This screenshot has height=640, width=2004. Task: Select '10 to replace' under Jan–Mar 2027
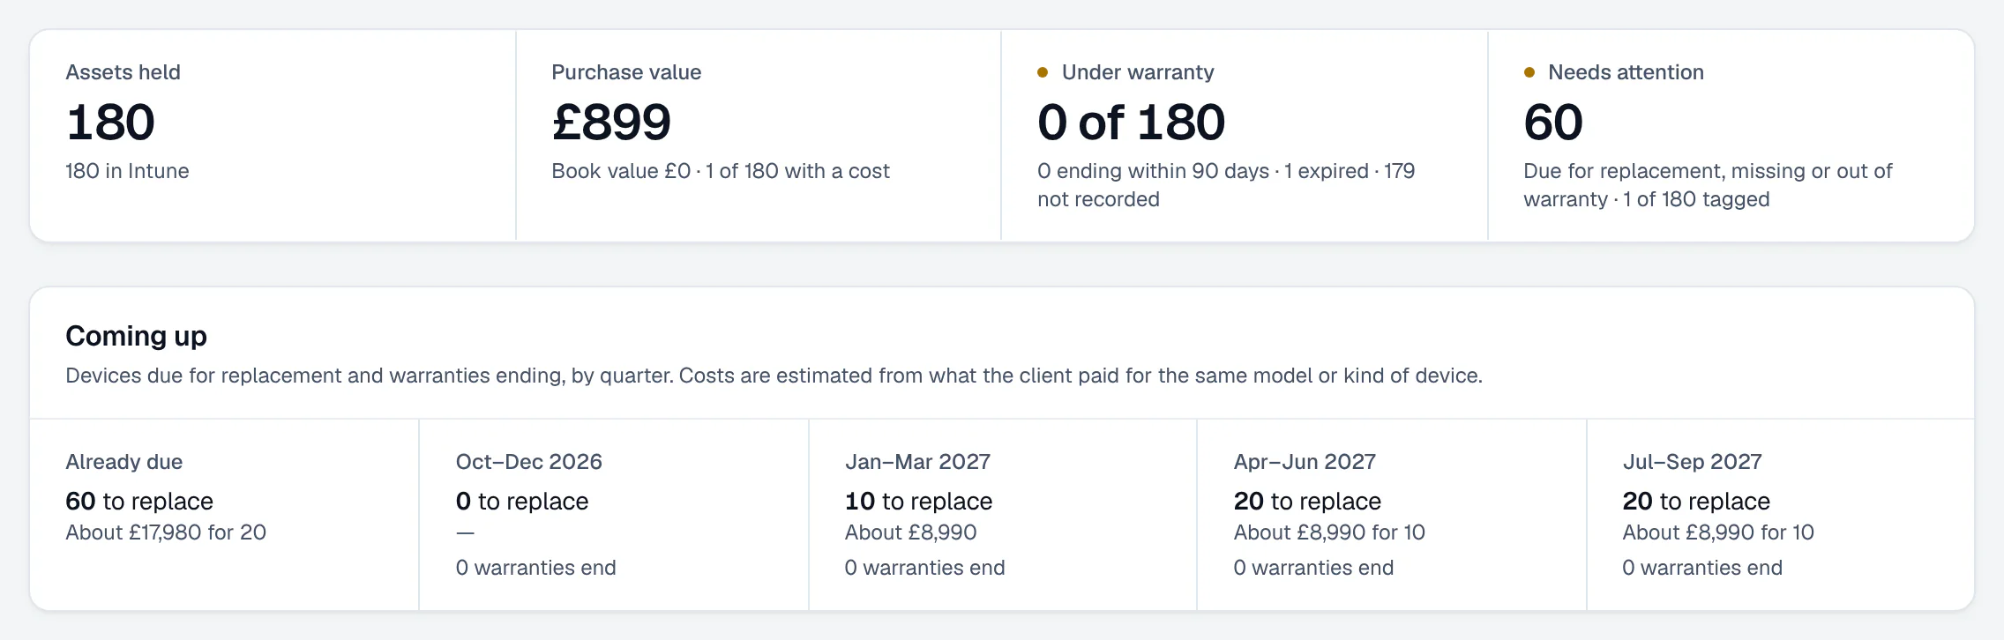coord(918,502)
